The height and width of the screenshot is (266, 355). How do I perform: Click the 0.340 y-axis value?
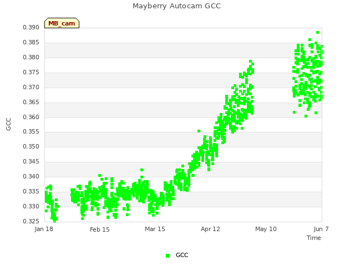(x=31, y=176)
